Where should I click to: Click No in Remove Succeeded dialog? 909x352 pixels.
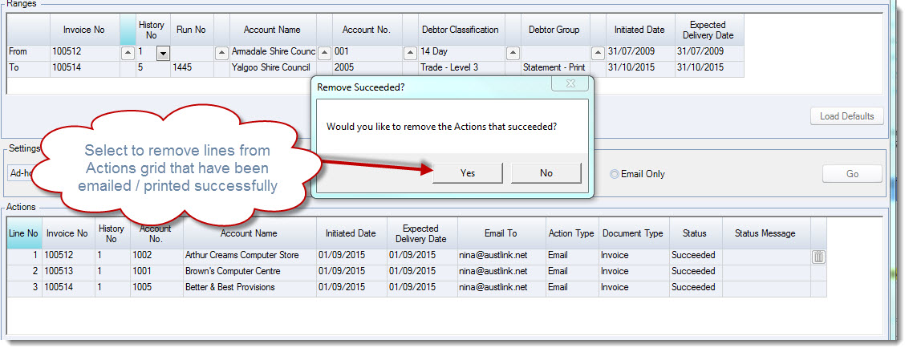point(546,173)
